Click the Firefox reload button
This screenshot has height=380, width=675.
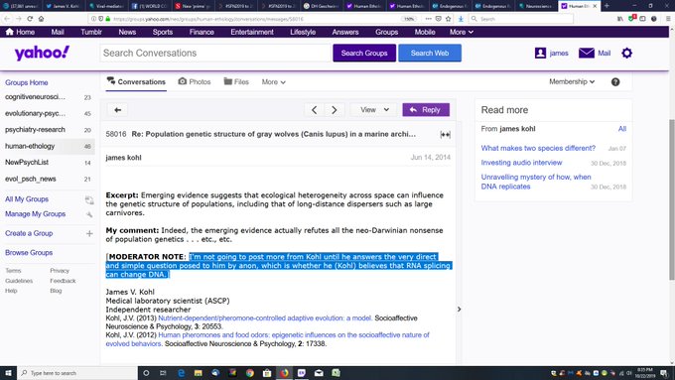30,19
